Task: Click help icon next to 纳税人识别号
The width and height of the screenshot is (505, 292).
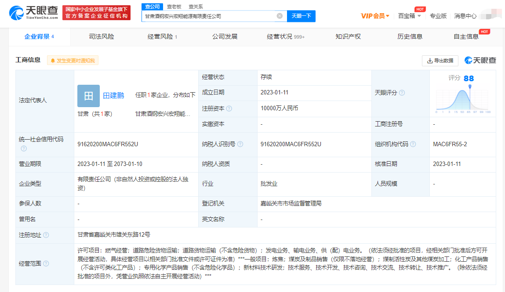Action: (240, 144)
